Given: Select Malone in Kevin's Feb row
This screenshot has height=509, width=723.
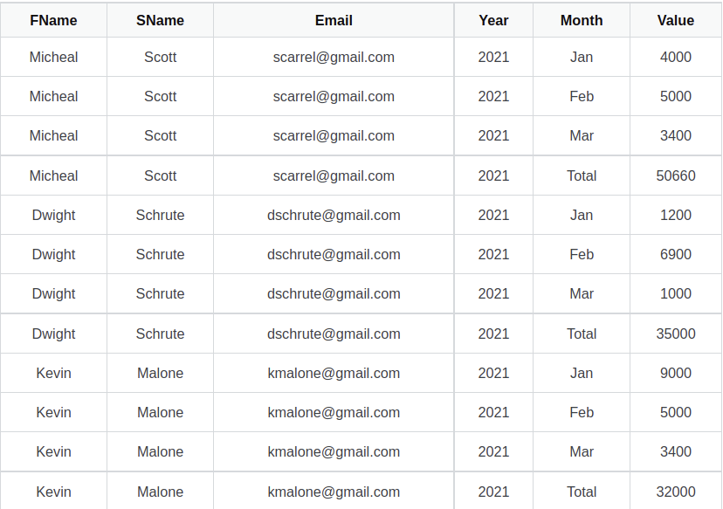Looking at the screenshot, I should (x=160, y=413).
